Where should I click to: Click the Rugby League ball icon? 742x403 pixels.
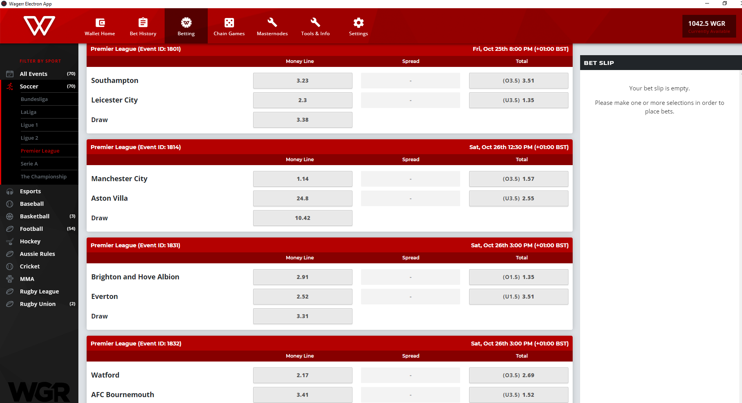10,291
